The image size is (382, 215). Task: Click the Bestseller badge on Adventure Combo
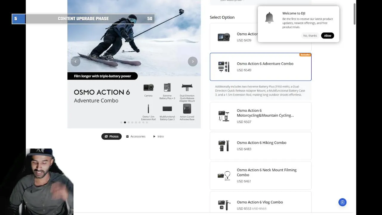[x=305, y=55]
